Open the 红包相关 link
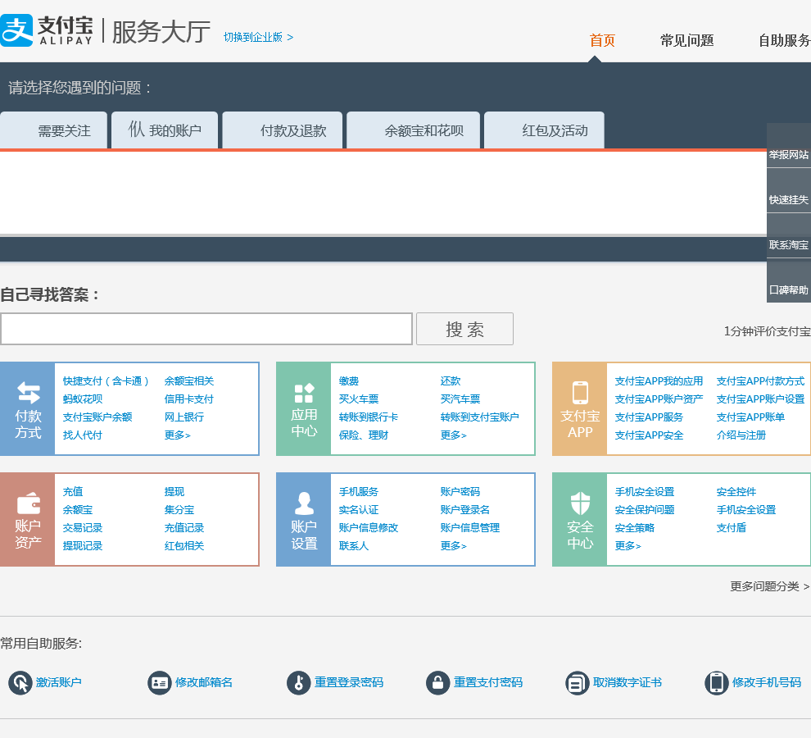 [184, 546]
